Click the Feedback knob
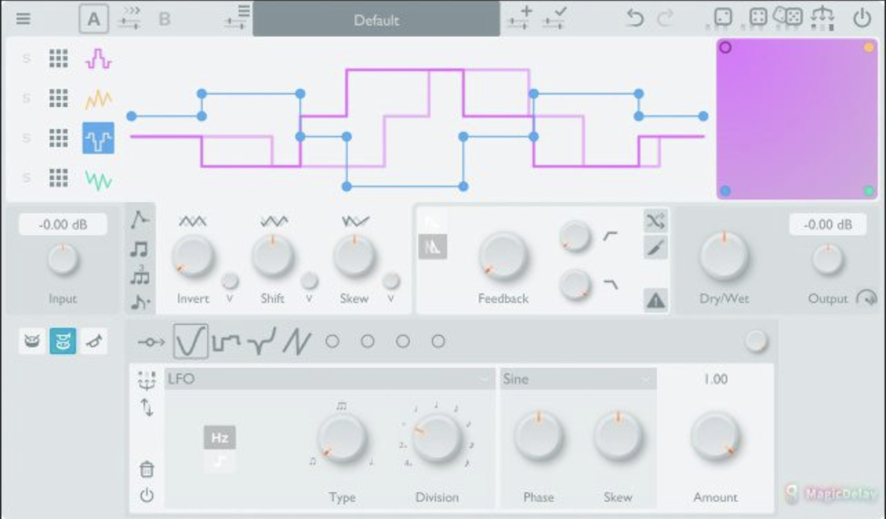 click(503, 255)
